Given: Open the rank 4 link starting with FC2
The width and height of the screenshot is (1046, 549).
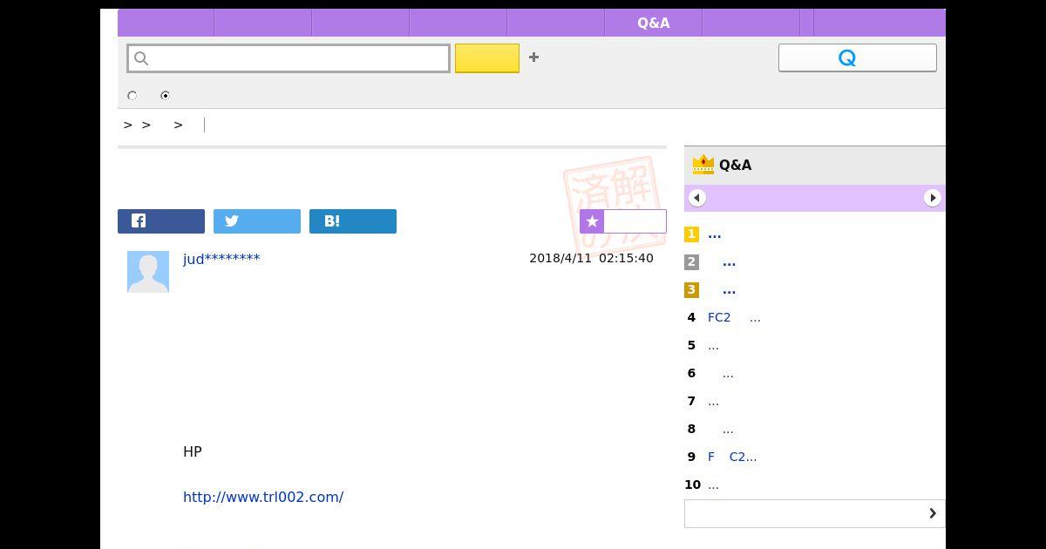Looking at the screenshot, I should (x=734, y=318).
